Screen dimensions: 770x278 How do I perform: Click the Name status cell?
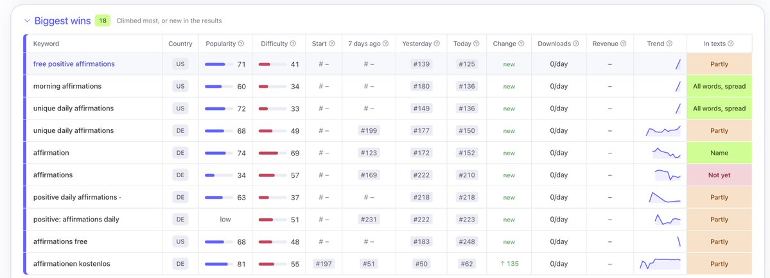(719, 153)
